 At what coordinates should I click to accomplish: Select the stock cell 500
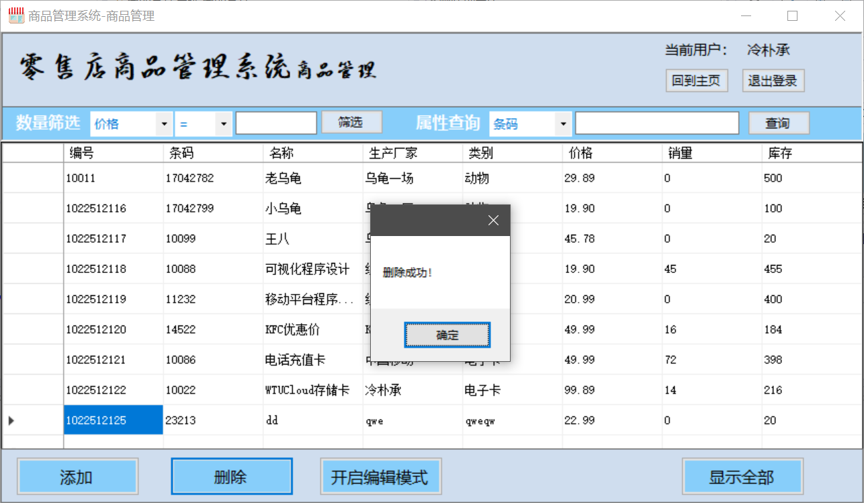(812, 178)
